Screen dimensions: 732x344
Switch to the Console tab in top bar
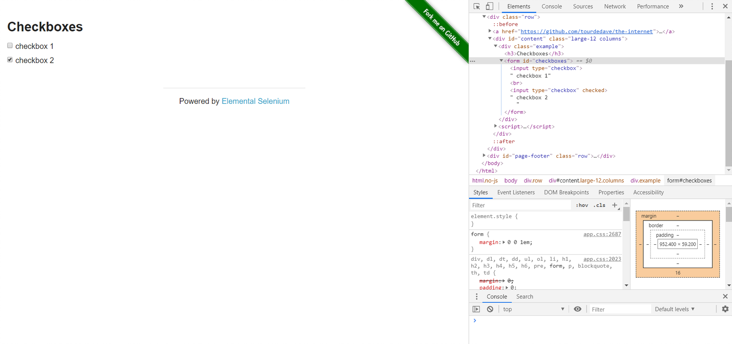552,6
